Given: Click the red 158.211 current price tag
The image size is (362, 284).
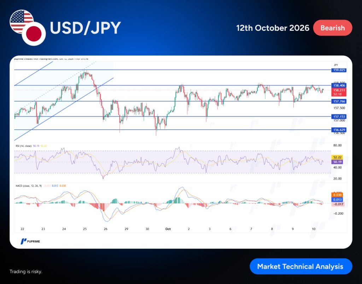Looking at the screenshot, I should point(339,92).
